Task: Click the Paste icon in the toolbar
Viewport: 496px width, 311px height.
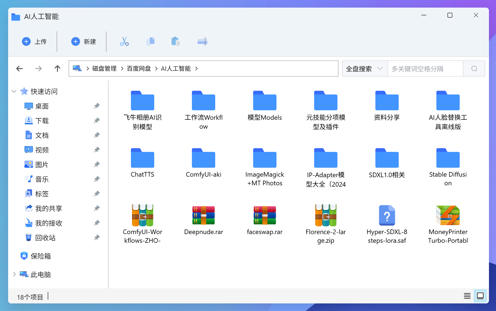Action: coord(176,41)
